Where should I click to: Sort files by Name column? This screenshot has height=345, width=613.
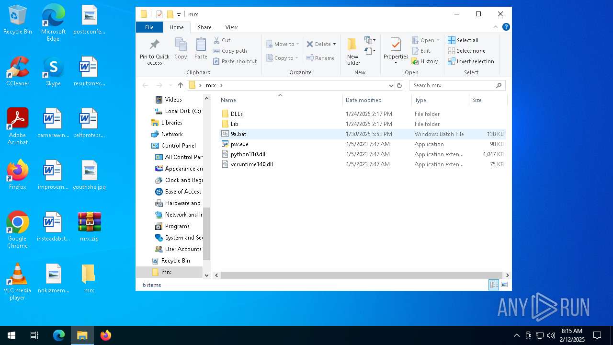tap(280, 100)
